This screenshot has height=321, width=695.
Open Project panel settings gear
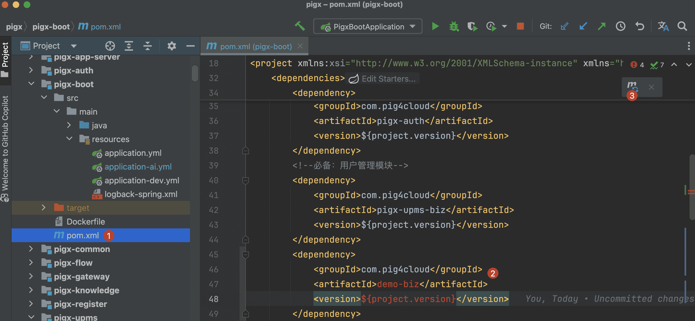click(x=172, y=46)
